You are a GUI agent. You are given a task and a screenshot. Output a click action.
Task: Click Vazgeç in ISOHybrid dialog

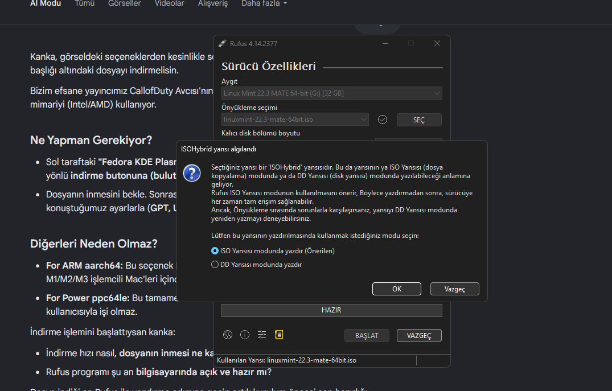[x=455, y=289]
